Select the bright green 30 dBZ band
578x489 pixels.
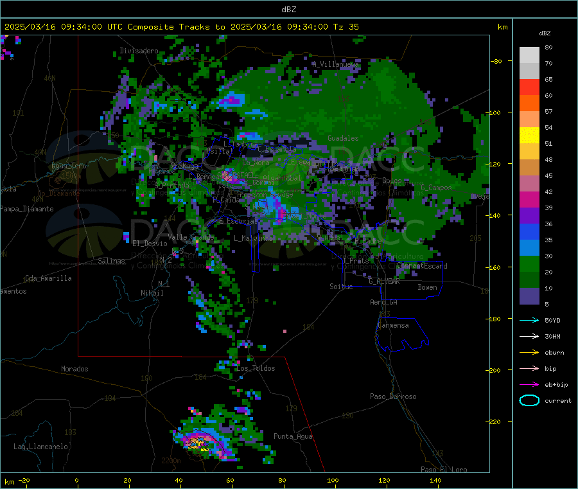529,263
